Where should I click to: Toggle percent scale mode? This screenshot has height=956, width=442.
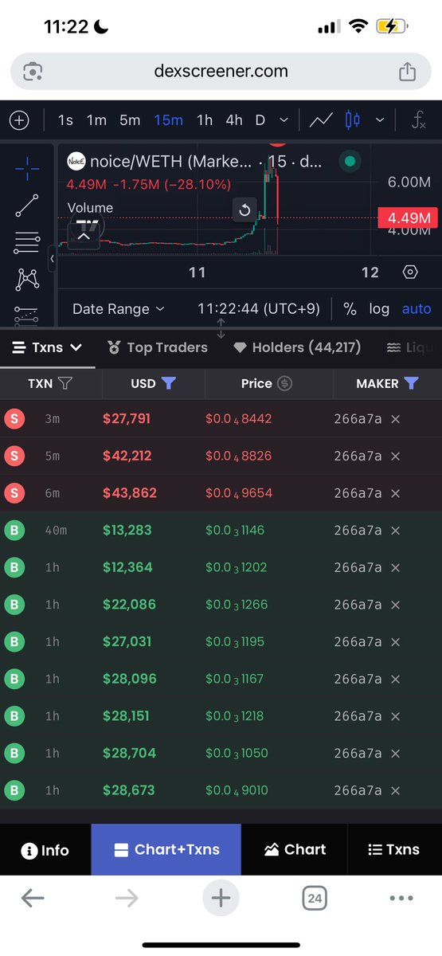pyautogui.click(x=350, y=309)
